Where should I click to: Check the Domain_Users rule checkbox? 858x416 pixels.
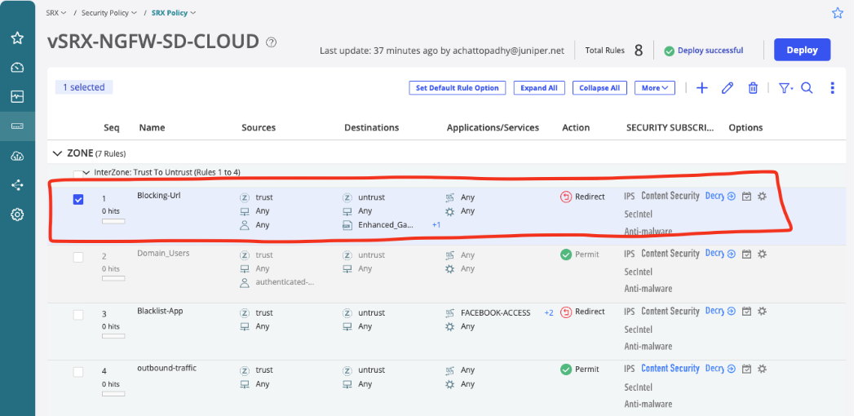[78, 257]
